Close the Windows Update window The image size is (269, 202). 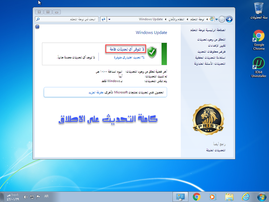point(39,12)
